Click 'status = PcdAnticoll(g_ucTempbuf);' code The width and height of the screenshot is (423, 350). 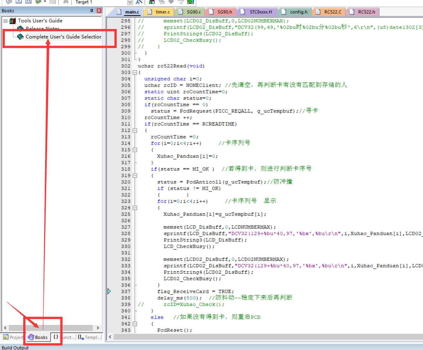point(212,182)
